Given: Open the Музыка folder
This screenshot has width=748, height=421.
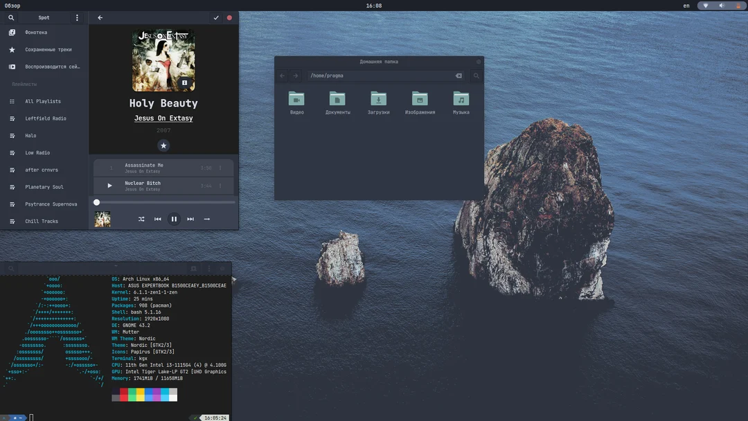Looking at the screenshot, I should 460,102.
